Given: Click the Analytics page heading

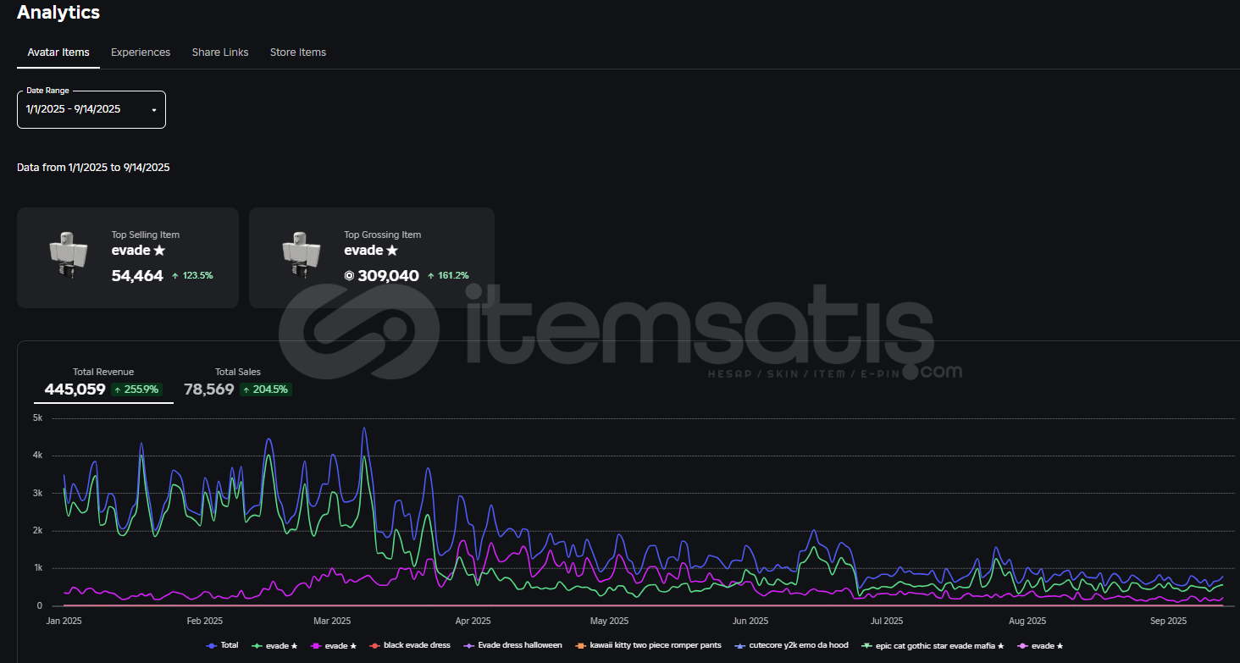Looking at the screenshot, I should click(58, 12).
